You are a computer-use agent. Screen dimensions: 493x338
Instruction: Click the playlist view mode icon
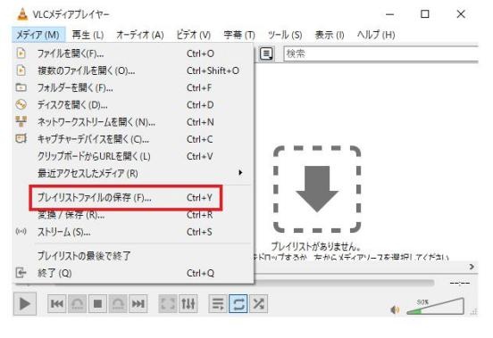coord(267,54)
